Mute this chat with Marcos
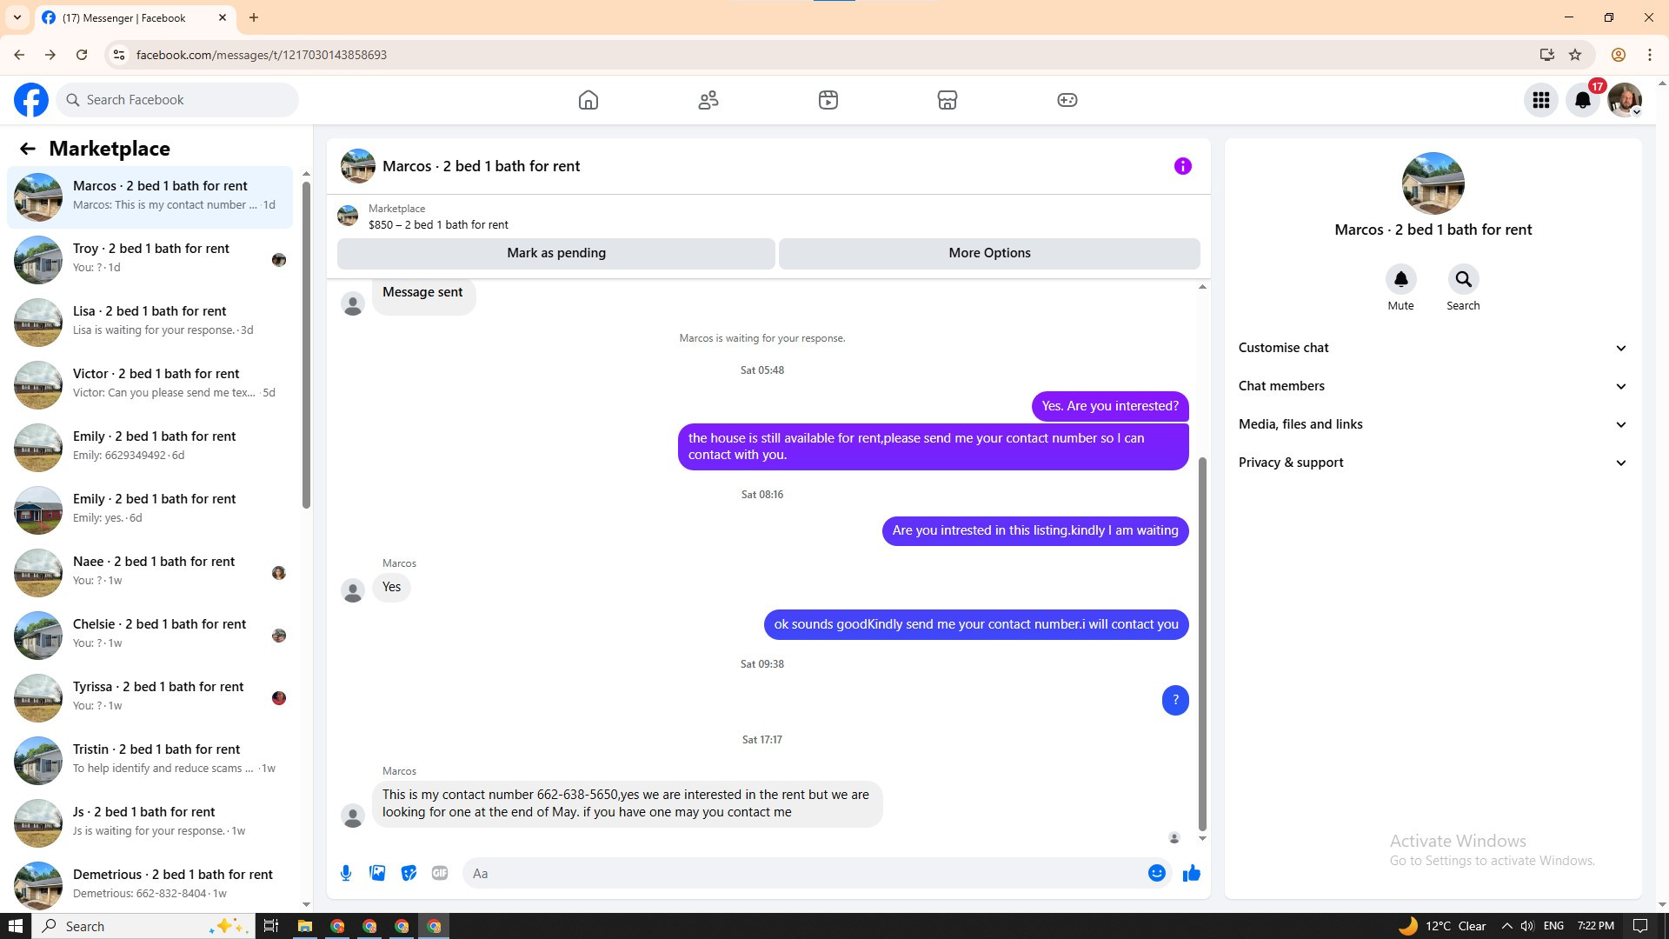The width and height of the screenshot is (1669, 939). [x=1400, y=280]
